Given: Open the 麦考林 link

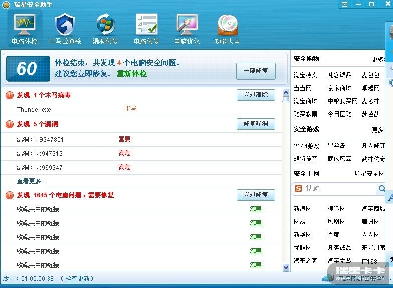Looking at the screenshot, I should pos(370,101).
